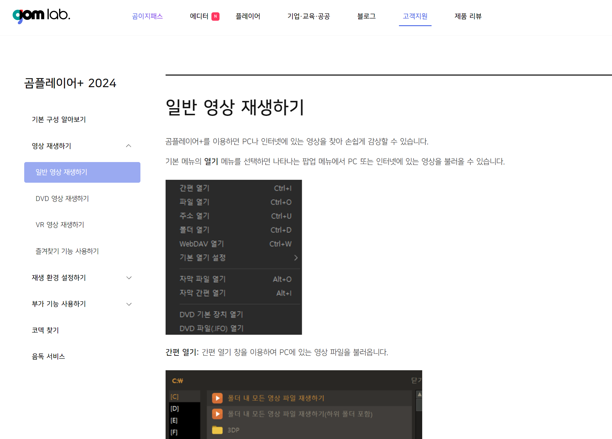Viewport: 612px width, 439px height.
Task: Open DVD 영상 재생하기 page
Action: coord(62,199)
